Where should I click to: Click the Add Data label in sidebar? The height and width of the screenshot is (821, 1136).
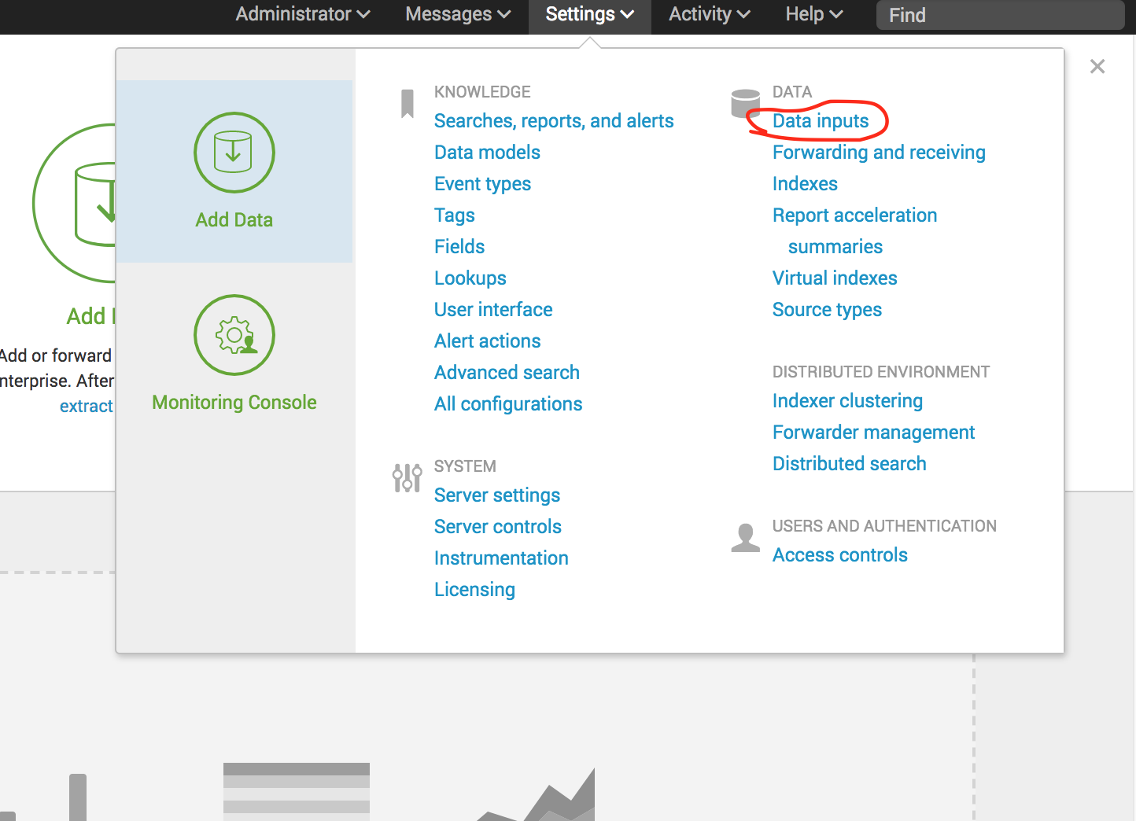click(x=234, y=220)
